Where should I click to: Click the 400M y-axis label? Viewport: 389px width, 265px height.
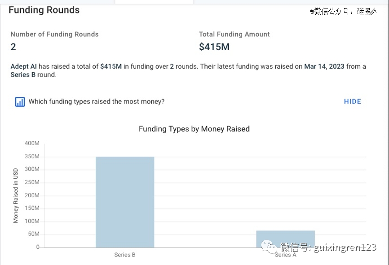click(x=32, y=143)
